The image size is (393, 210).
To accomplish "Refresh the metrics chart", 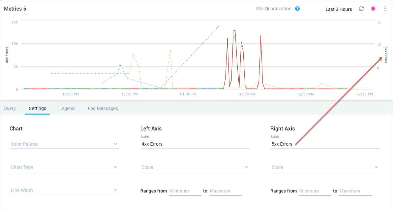I will click(x=361, y=9).
